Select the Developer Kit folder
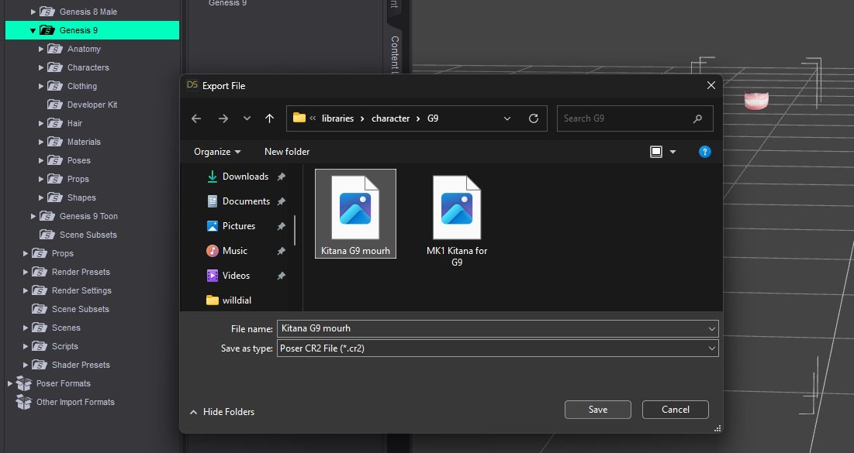Image resolution: width=854 pixels, height=453 pixels. 92,105
